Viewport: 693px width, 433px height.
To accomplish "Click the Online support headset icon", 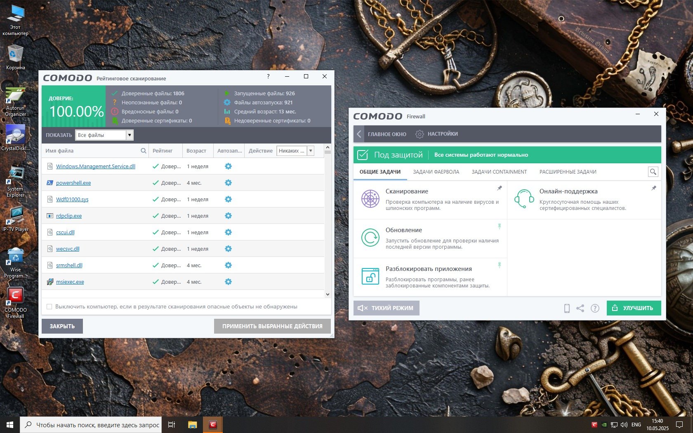I will pos(524,199).
